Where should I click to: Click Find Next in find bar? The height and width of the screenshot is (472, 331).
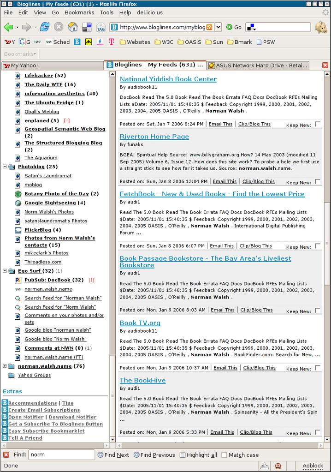tap(113, 455)
